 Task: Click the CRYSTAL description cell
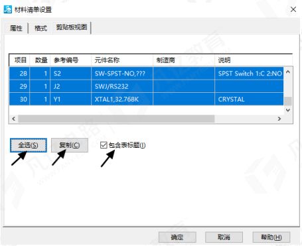click(x=249, y=99)
